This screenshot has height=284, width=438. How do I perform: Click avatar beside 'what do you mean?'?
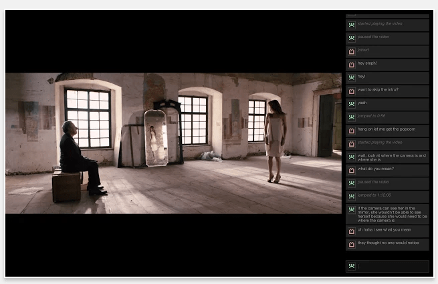[351, 170]
